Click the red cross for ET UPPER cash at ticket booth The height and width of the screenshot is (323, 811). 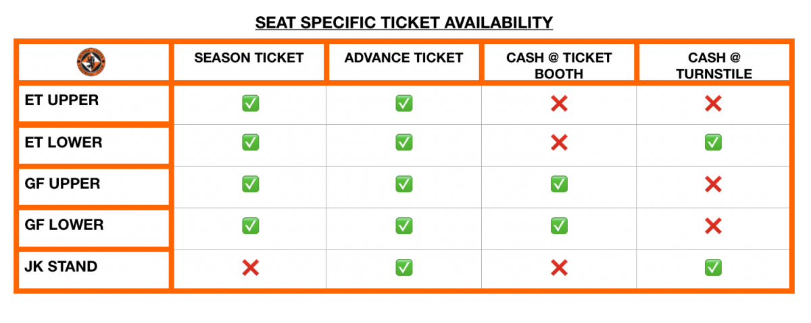point(559,103)
